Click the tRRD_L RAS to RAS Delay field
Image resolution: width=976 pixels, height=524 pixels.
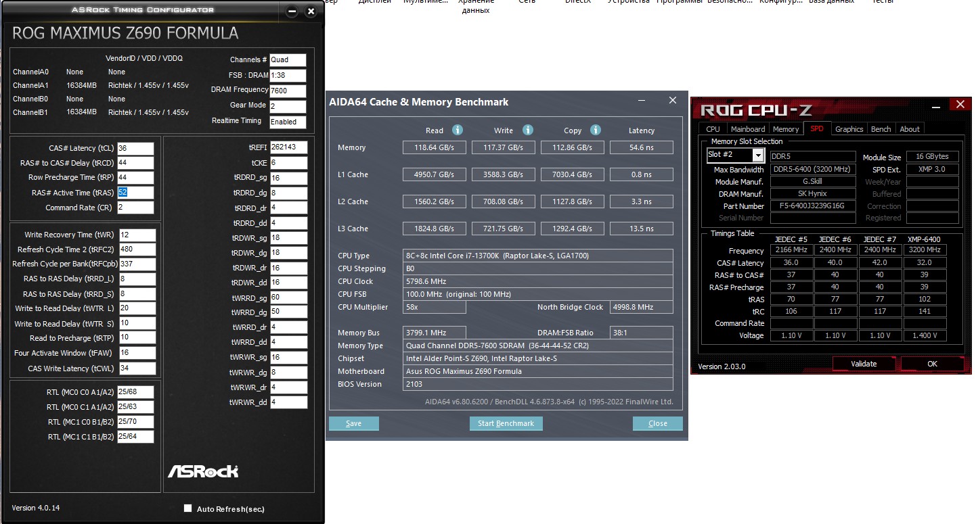click(x=137, y=279)
